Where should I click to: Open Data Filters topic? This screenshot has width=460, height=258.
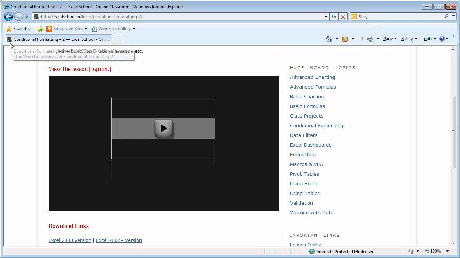click(x=304, y=135)
